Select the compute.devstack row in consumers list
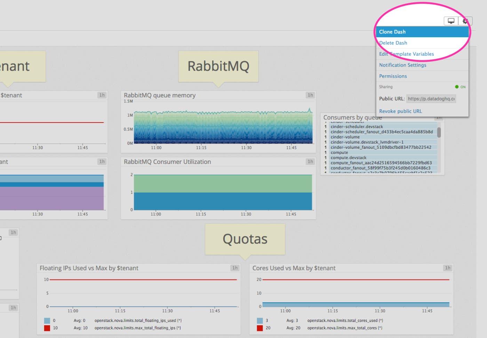 tap(348, 158)
